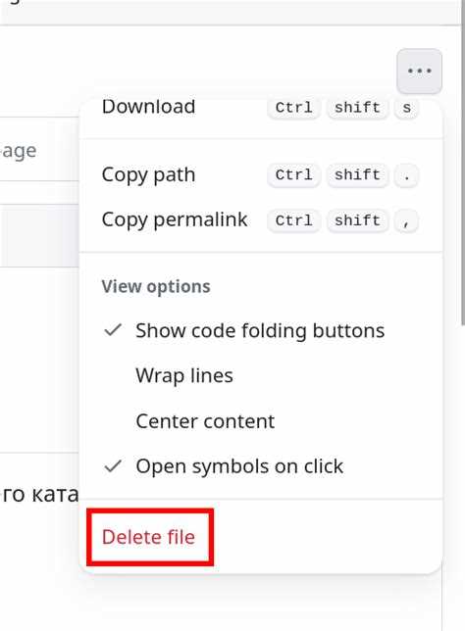Screen dimensions: 465x631
Task: Click the page's vertical scrollbar at right edge
Action: (x=463, y=161)
